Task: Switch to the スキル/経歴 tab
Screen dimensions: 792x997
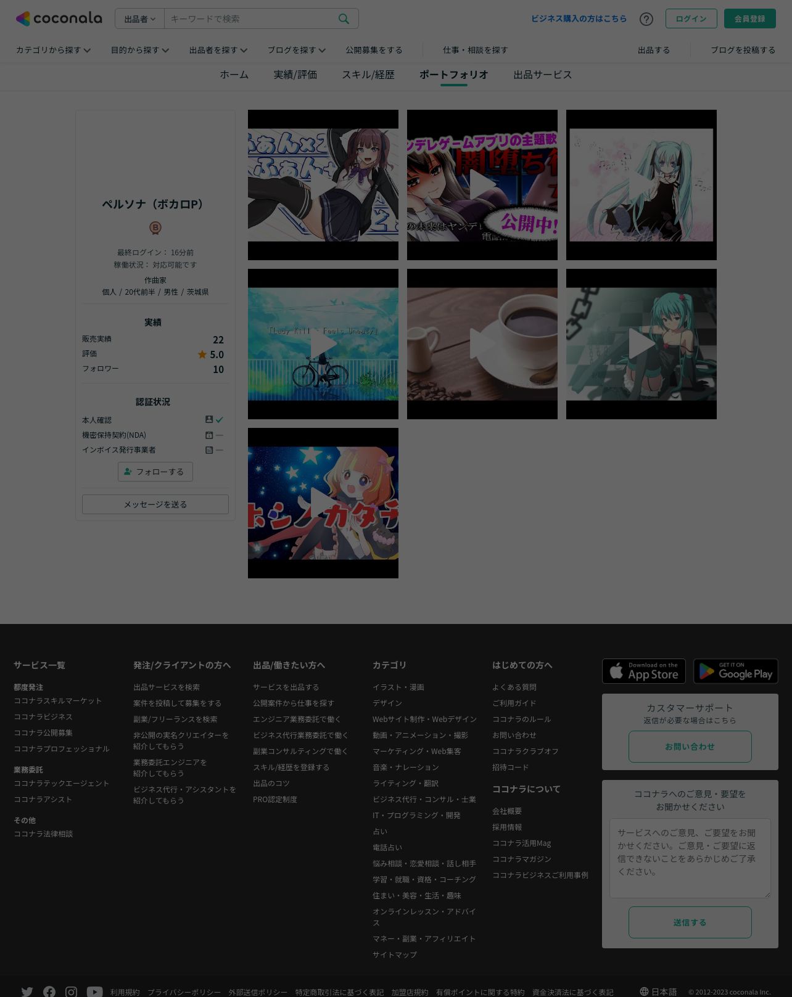Action: (x=368, y=75)
